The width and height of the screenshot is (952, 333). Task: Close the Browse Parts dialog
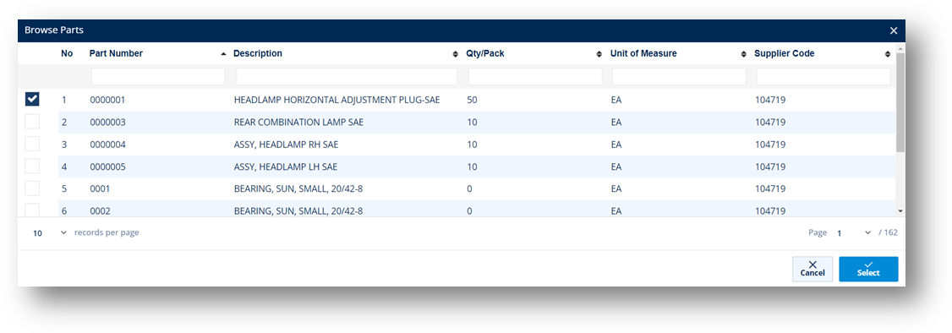(x=894, y=31)
